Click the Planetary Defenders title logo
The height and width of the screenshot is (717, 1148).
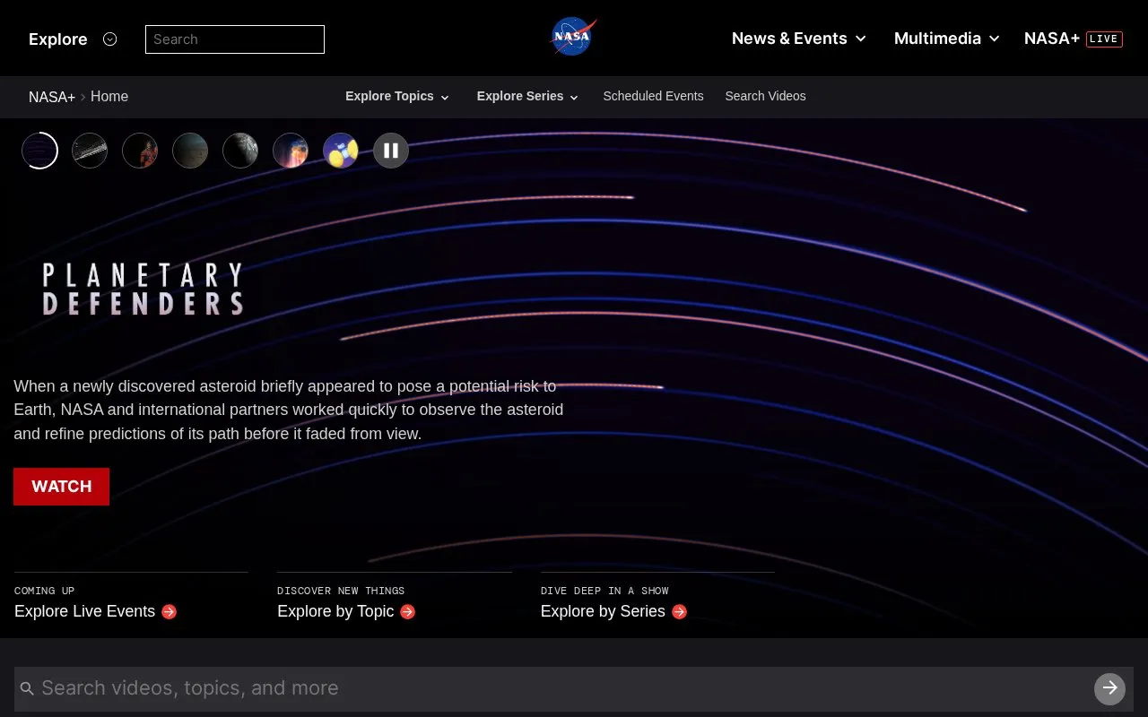tap(143, 289)
